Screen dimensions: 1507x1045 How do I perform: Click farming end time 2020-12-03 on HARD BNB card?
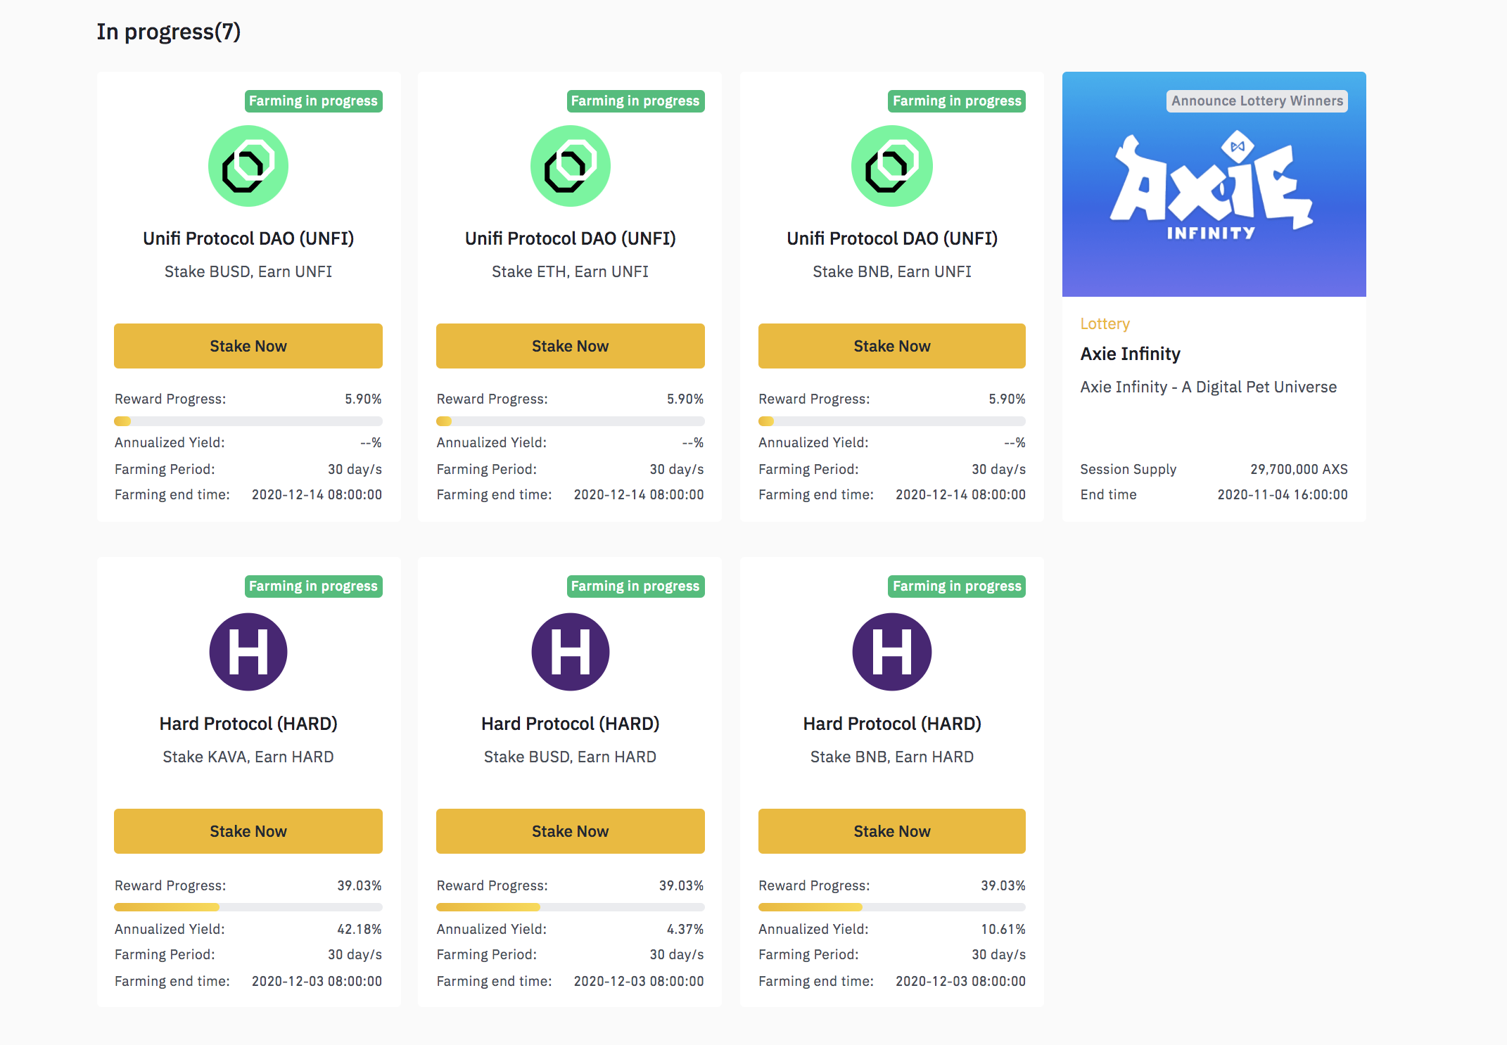pos(960,981)
